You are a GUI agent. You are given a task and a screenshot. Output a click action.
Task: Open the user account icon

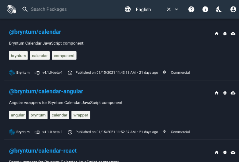[x=233, y=9]
